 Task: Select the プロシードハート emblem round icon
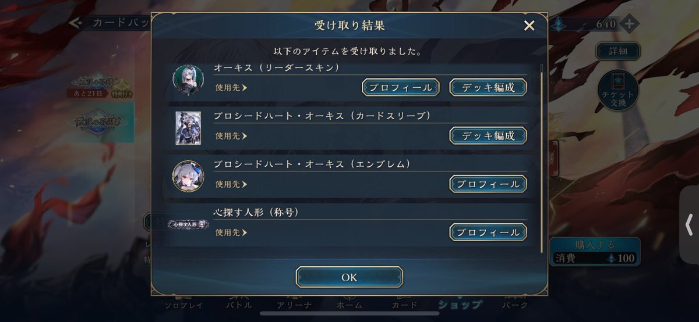[x=188, y=176]
